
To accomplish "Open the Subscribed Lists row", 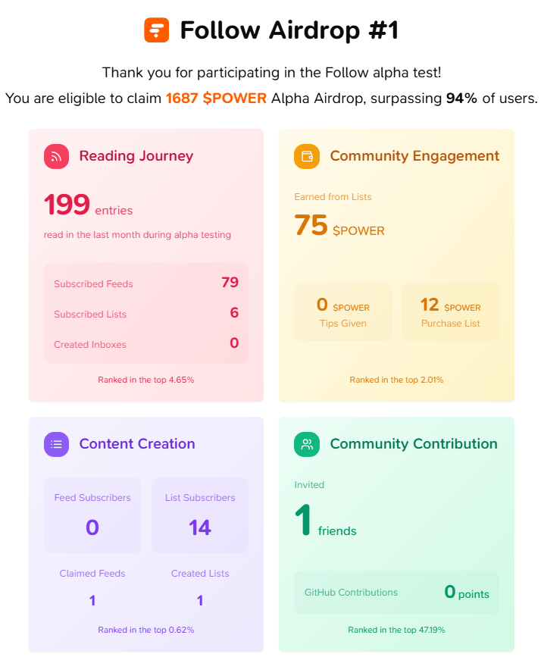I will coord(146,314).
